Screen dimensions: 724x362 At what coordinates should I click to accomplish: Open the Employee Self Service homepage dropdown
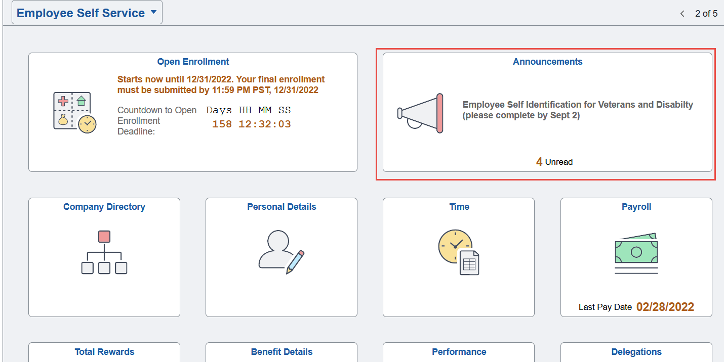[x=87, y=13]
